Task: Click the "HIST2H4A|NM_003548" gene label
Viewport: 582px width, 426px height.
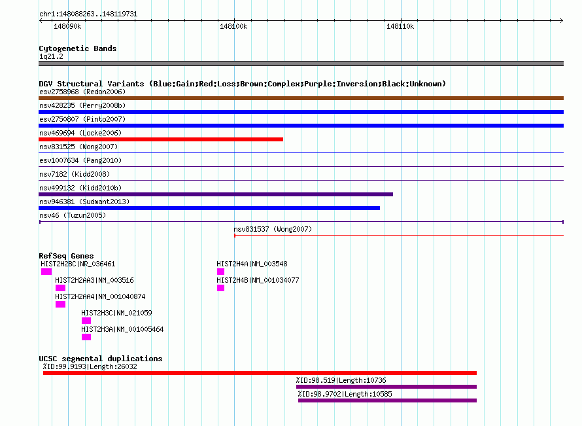Action: pos(252,264)
